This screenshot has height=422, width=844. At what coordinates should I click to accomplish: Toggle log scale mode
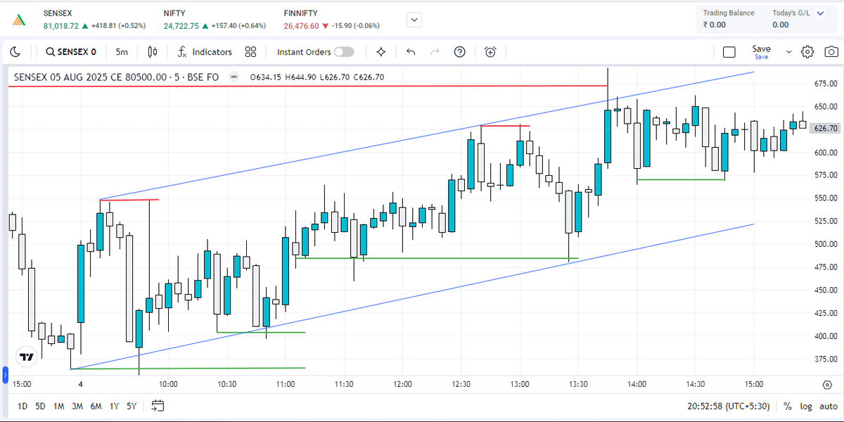pyautogui.click(x=805, y=406)
